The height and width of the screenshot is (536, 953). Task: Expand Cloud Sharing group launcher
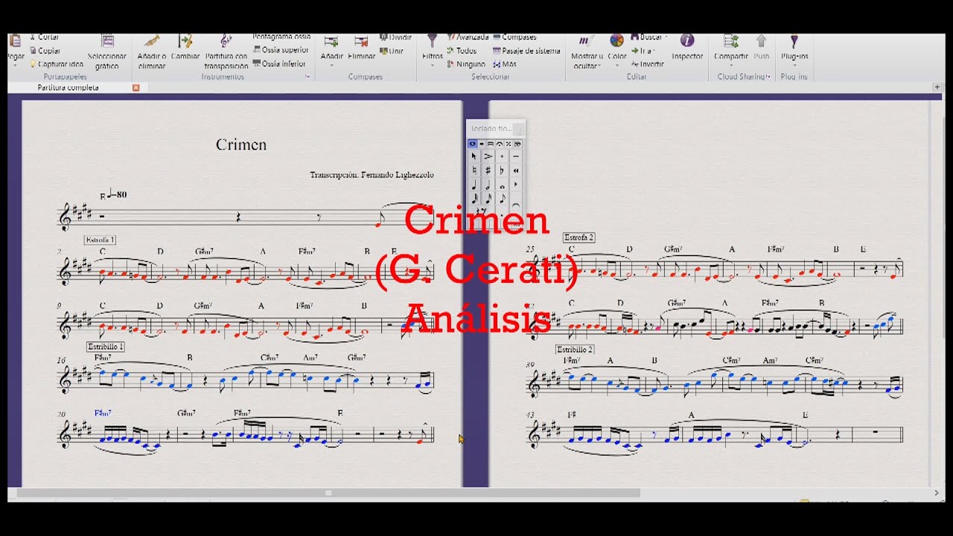point(768,76)
